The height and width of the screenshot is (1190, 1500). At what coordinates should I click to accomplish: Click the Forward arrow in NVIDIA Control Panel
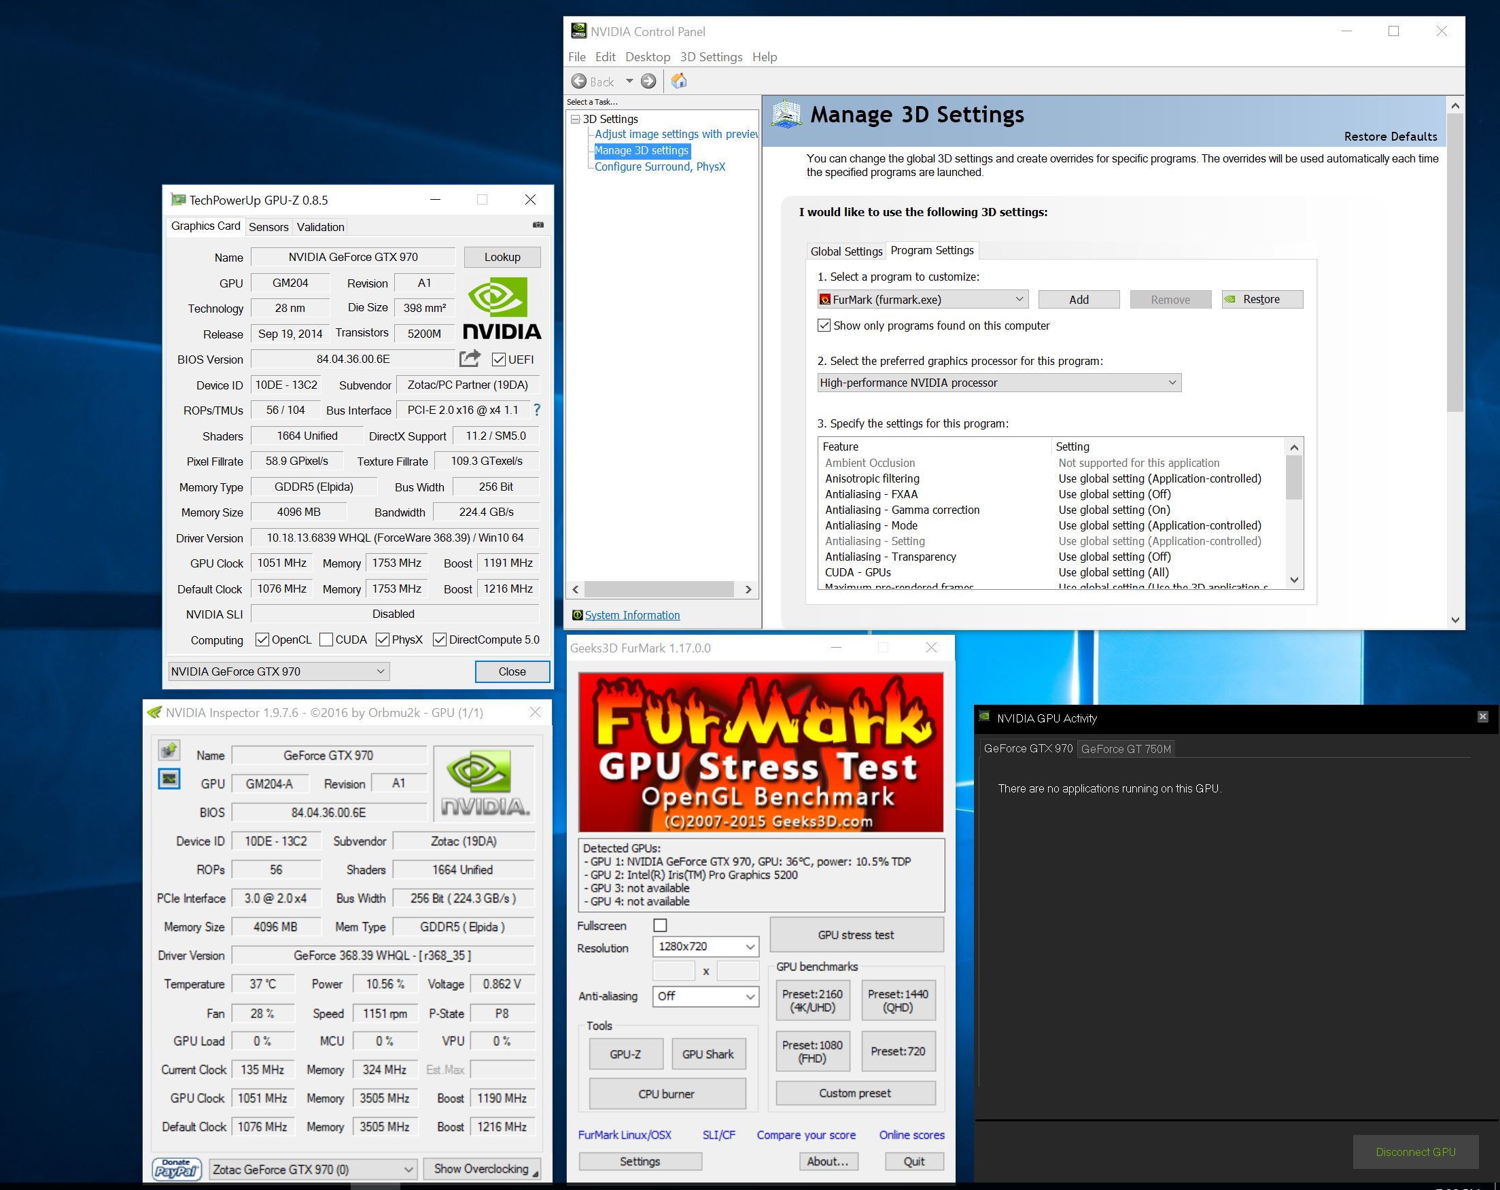point(648,82)
